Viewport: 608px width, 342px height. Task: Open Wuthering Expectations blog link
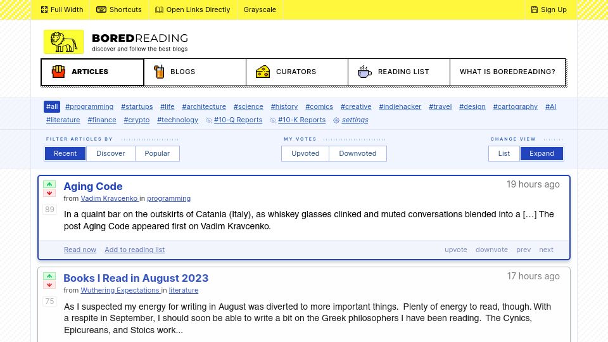pyautogui.click(x=120, y=291)
